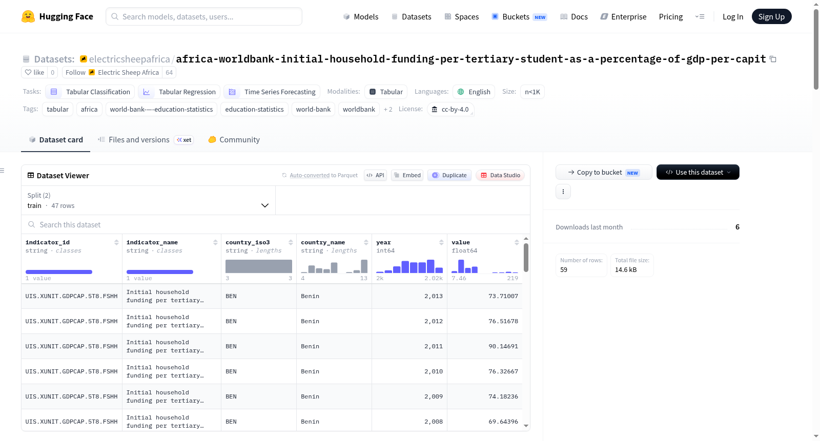Click the value histogram in column header
Viewport: 820px width, 441px height.
pos(485,266)
